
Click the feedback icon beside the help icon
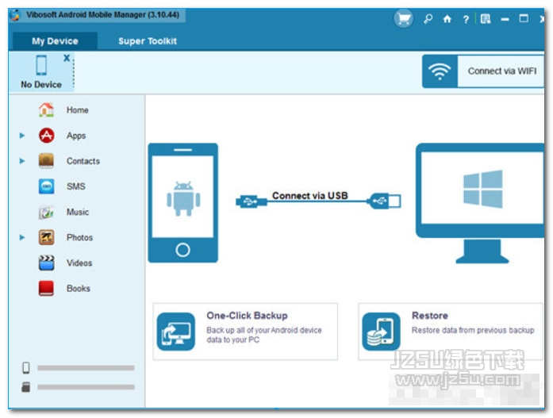click(x=486, y=19)
